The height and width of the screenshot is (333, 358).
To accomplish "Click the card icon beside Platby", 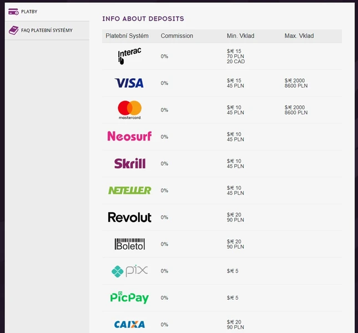I will pos(13,12).
